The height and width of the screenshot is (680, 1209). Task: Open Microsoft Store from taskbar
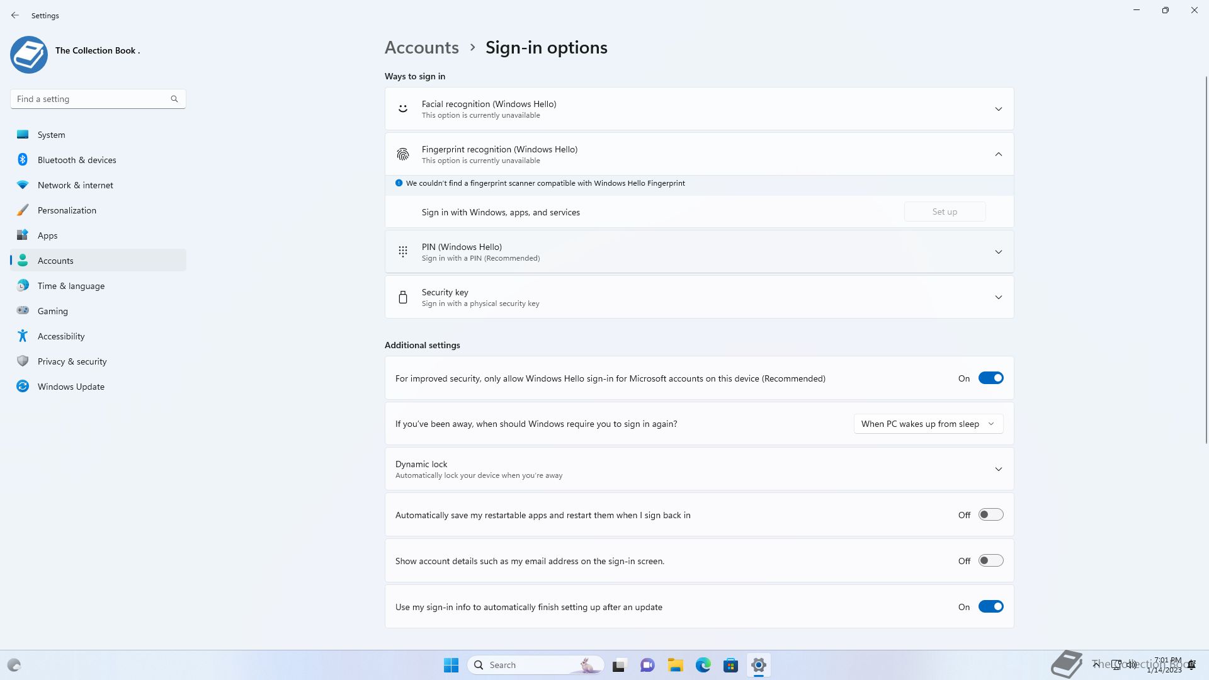tap(731, 665)
